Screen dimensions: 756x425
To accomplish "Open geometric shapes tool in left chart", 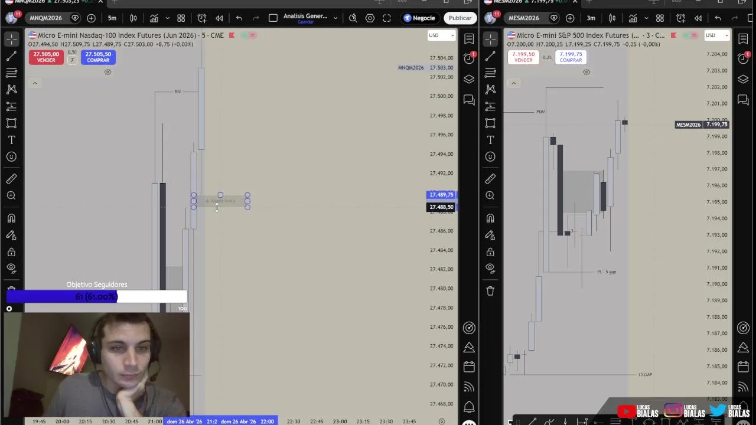I will (11, 123).
